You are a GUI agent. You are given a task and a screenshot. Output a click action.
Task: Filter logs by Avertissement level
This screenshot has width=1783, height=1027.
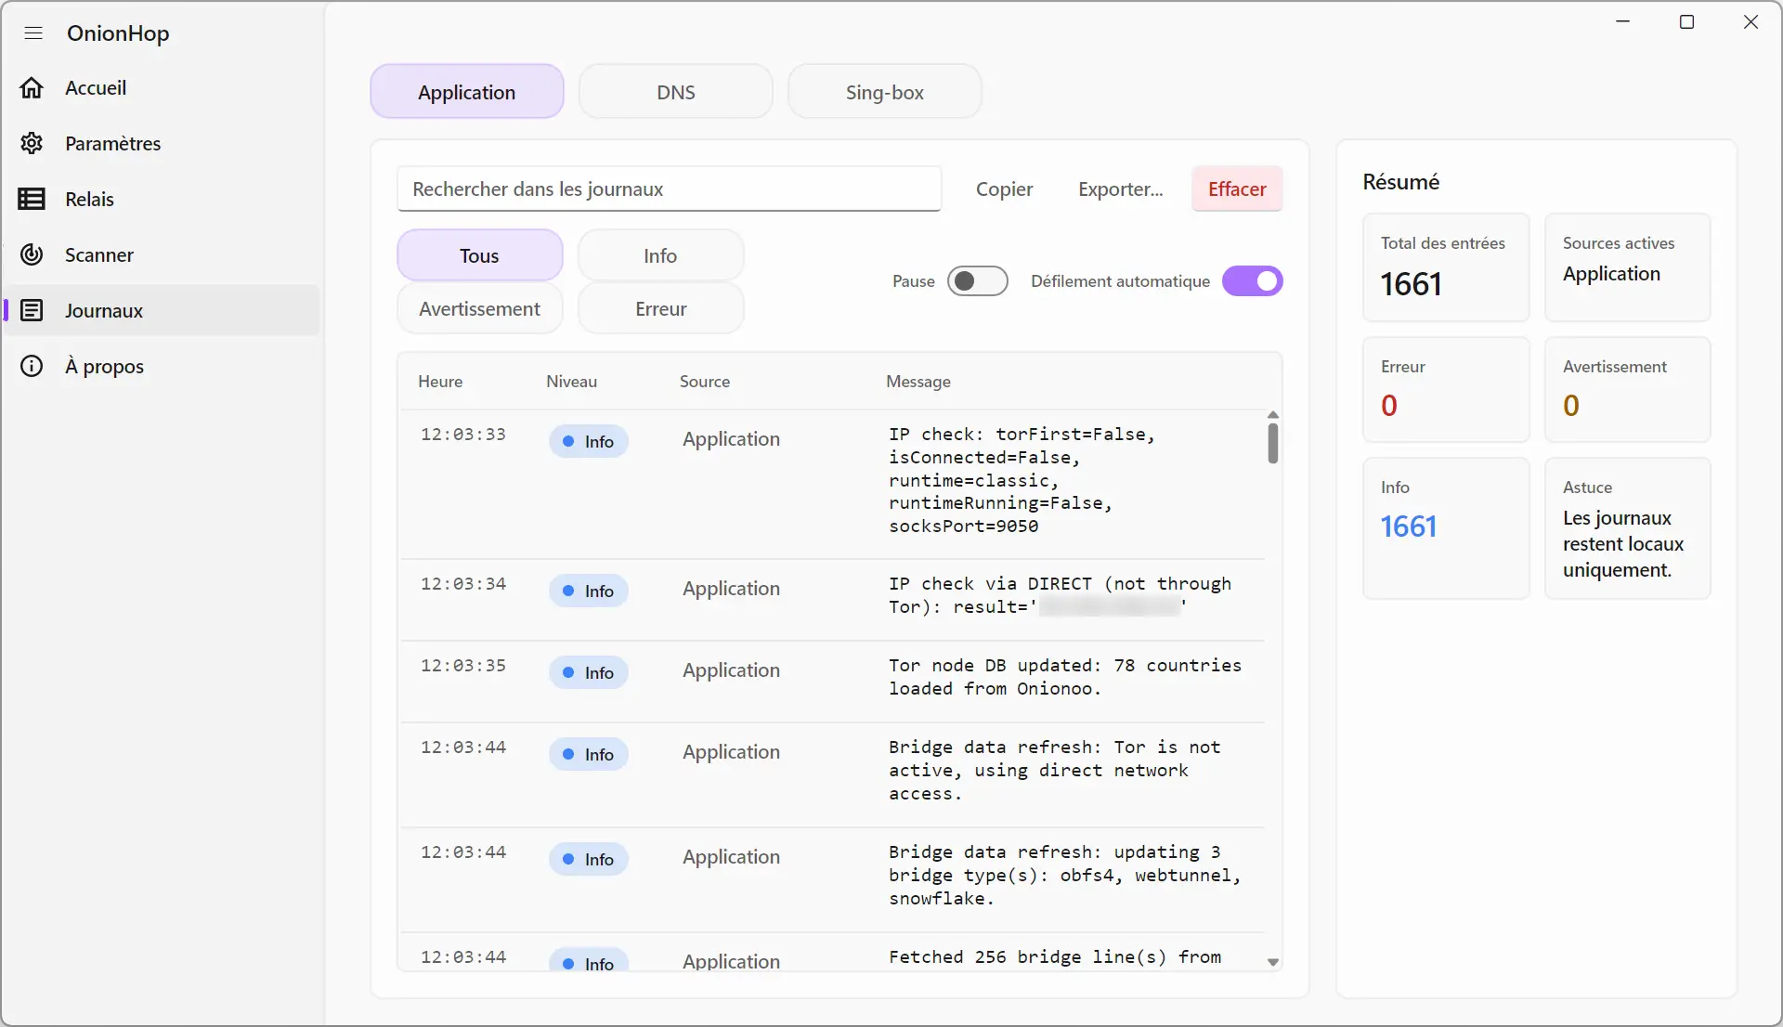pyautogui.click(x=479, y=308)
